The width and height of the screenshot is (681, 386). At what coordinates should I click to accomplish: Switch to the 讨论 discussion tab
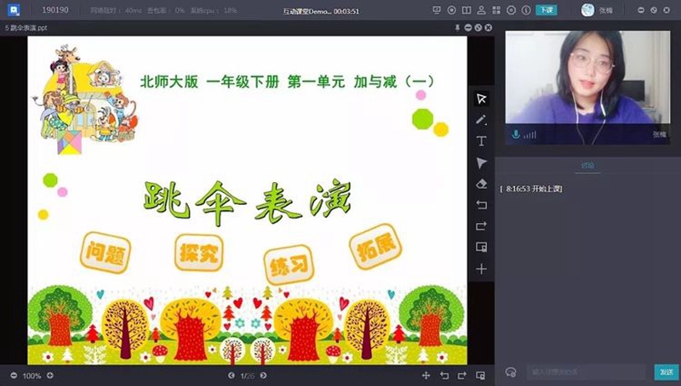pos(587,165)
